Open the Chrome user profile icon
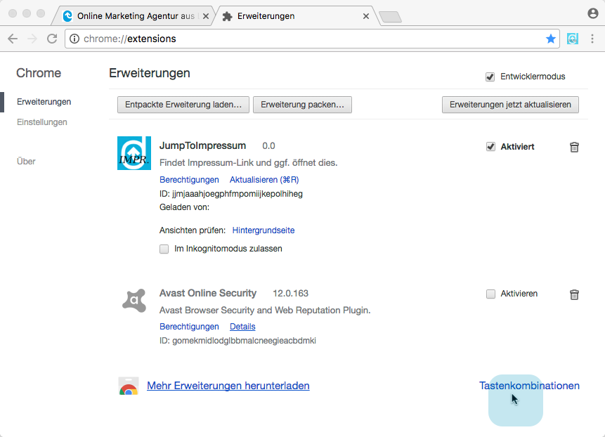The height and width of the screenshot is (437, 605). click(593, 13)
